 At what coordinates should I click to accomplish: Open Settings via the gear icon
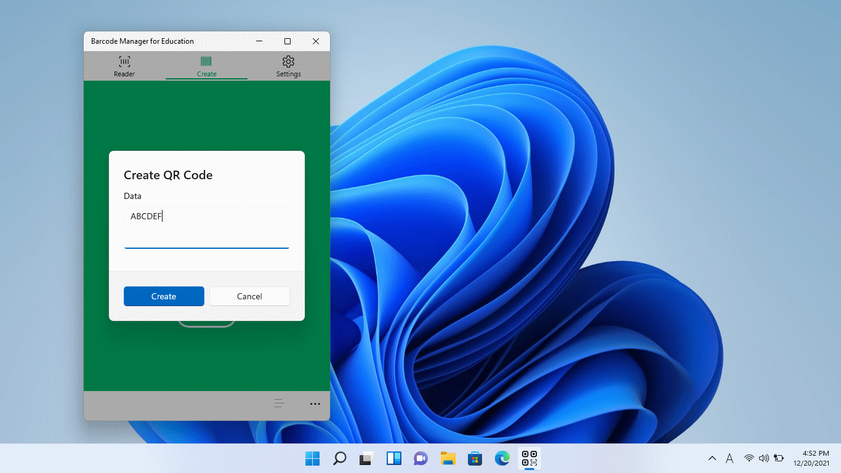click(288, 62)
